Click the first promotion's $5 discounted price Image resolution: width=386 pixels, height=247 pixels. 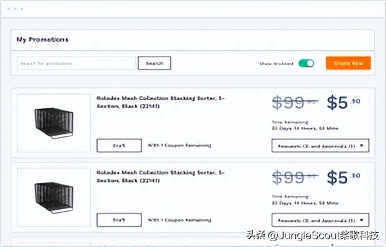(x=344, y=102)
